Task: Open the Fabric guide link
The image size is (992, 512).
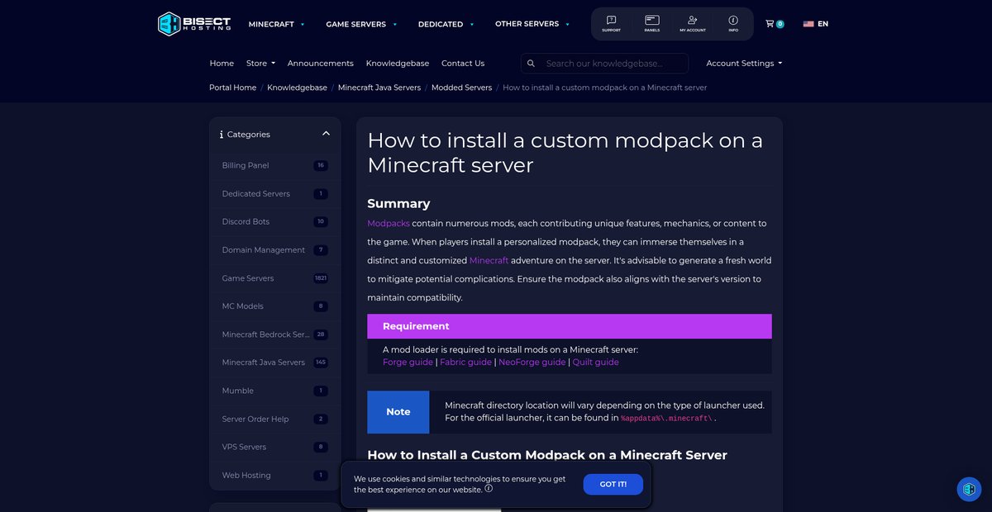Action: pyautogui.click(x=465, y=363)
